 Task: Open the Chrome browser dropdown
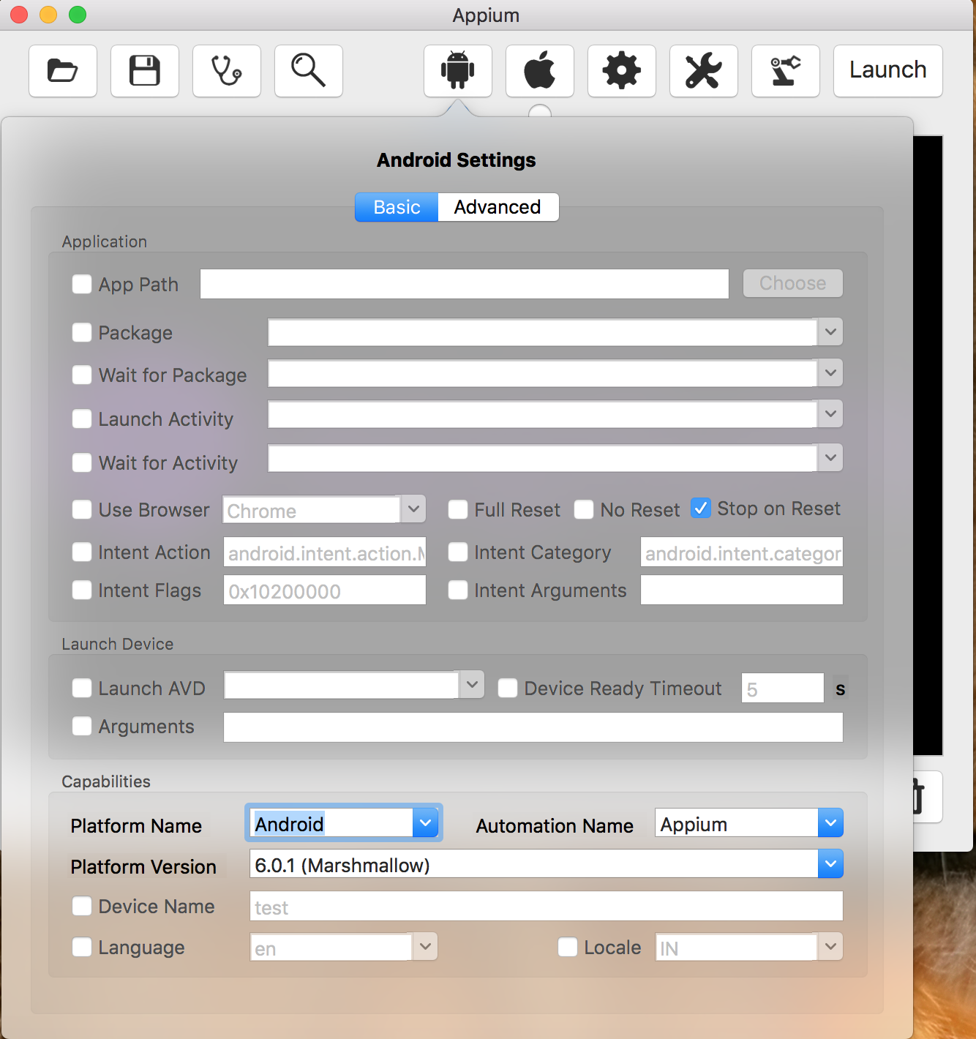click(413, 509)
